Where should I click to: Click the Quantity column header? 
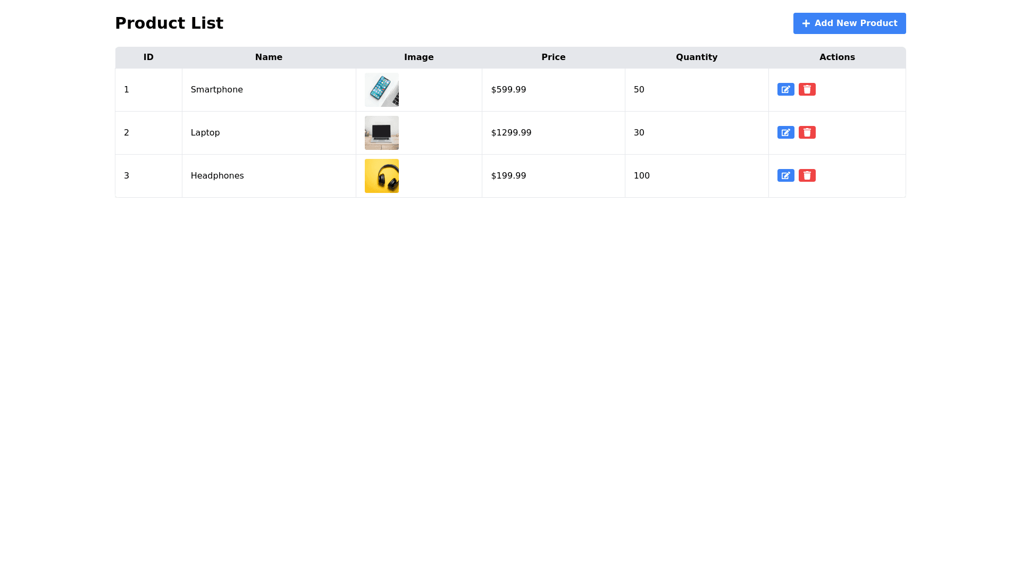(697, 57)
